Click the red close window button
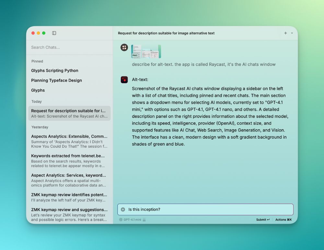Screen dimensions: 324x250 33,33
